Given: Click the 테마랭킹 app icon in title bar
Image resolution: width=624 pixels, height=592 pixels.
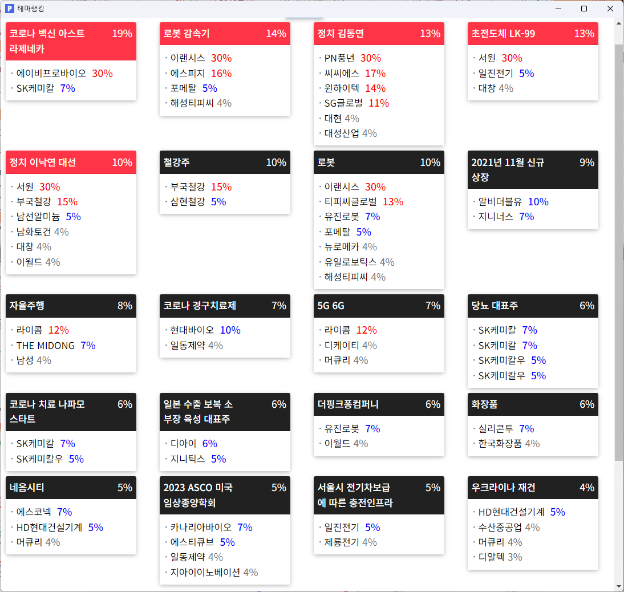Looking at the screenshot, I should pos(10,9).
